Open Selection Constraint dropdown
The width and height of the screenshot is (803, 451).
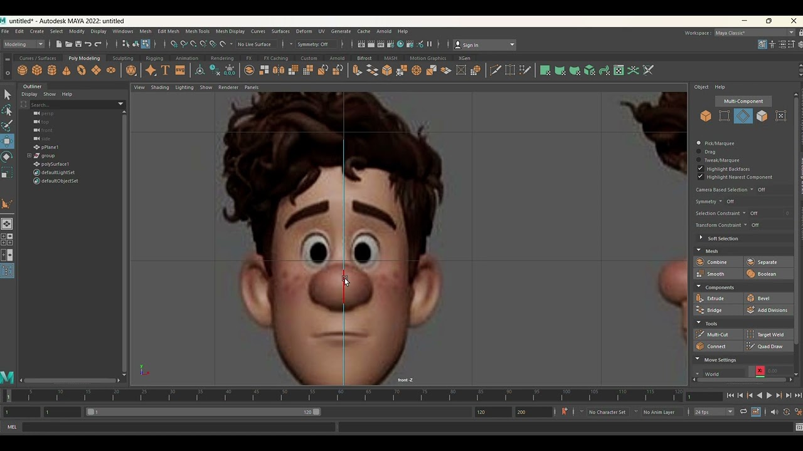tap(744, 214)
